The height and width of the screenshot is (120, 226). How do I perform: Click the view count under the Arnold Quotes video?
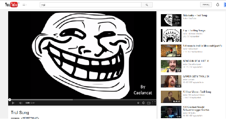pos(193,116)
